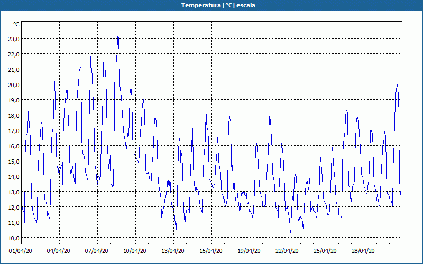Viewport: 423px width, 264px height.
Task: Click the 16/04/20 date label
Action: [211, 251]
